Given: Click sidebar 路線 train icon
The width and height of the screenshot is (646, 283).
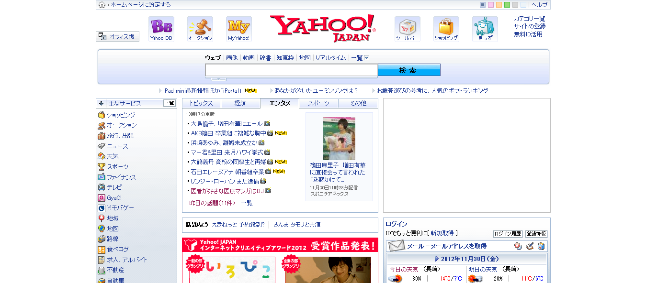Looking at the screenshot, I should (102, 239).
